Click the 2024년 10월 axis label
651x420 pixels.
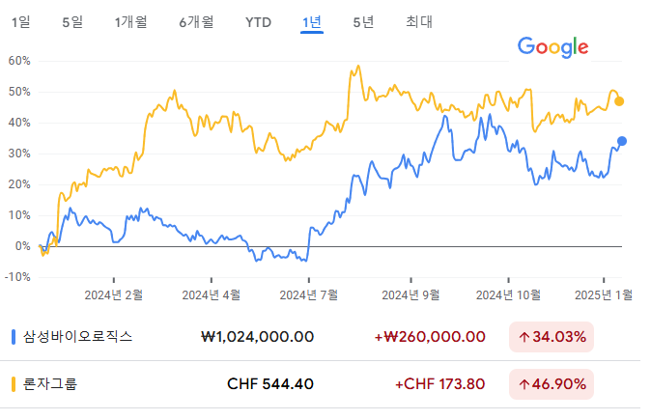(508, 295)
